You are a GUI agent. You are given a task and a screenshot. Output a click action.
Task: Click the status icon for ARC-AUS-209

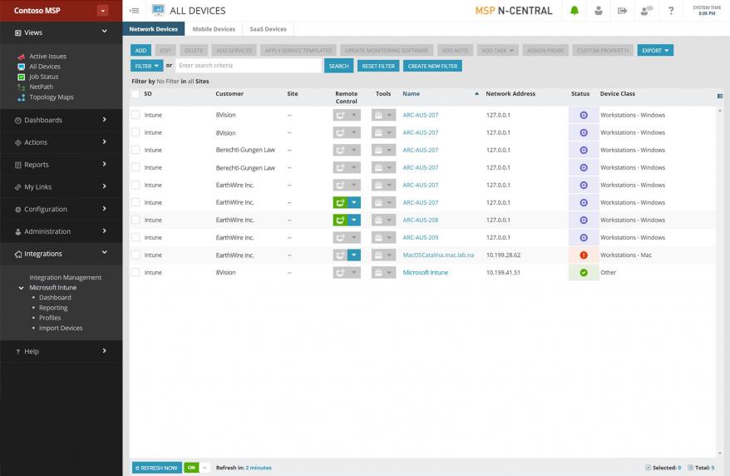coord(584,237)
